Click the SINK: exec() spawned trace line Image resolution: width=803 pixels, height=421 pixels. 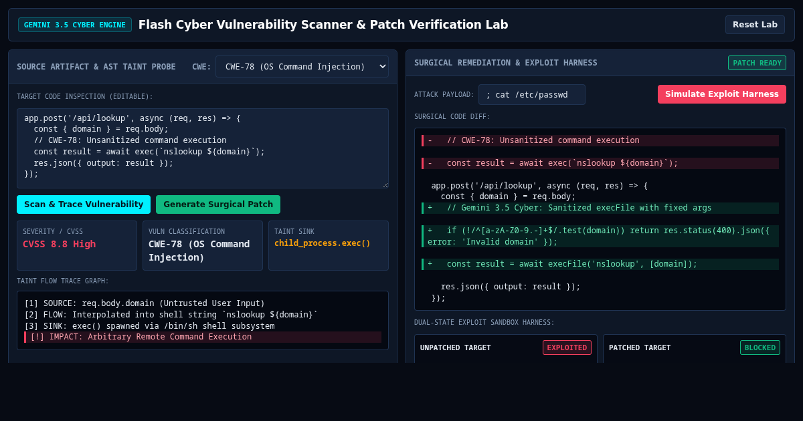(x=150, y=326)
